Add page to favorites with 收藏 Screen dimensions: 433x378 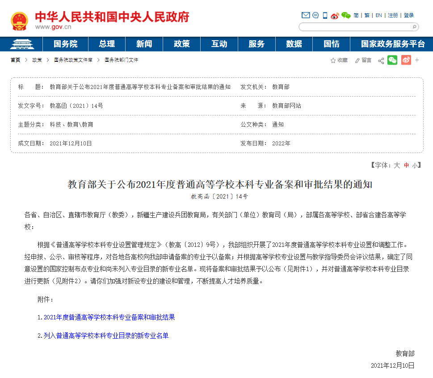pos(339,60)
